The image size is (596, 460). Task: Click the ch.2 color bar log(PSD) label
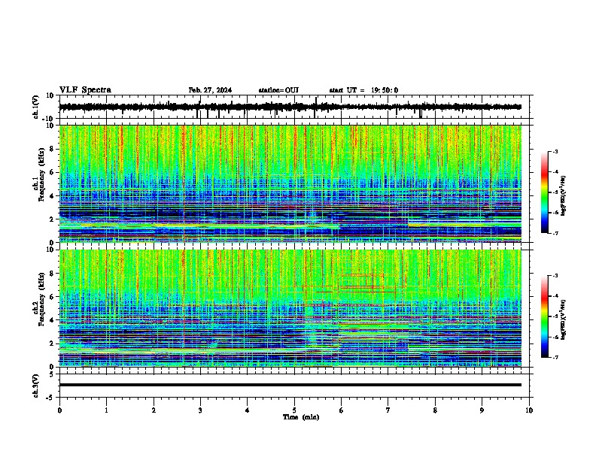pyautogui.click(x=564, y=319)
